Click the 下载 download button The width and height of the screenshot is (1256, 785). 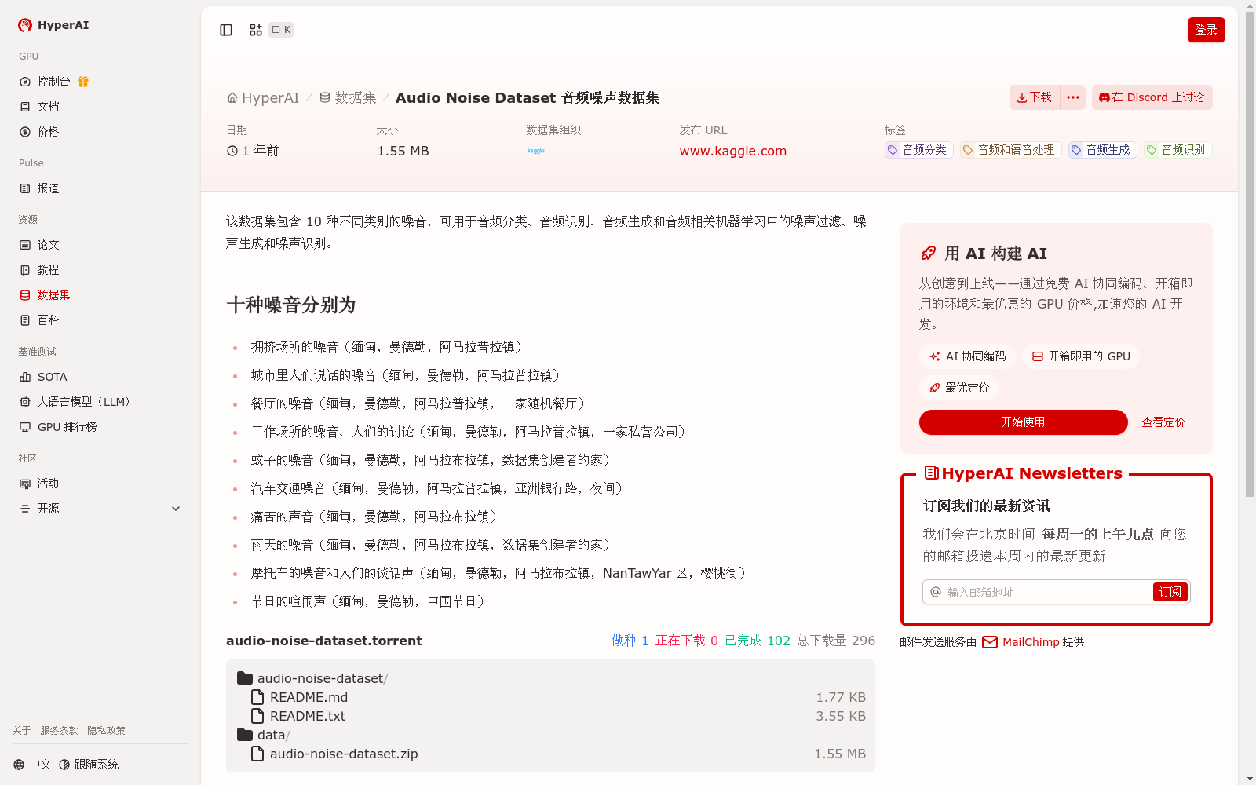tap(1034, 97)
